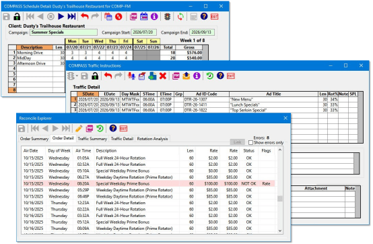
Task: Click the red undo arrow in Schedule Detail
Action: click(84, 16)
